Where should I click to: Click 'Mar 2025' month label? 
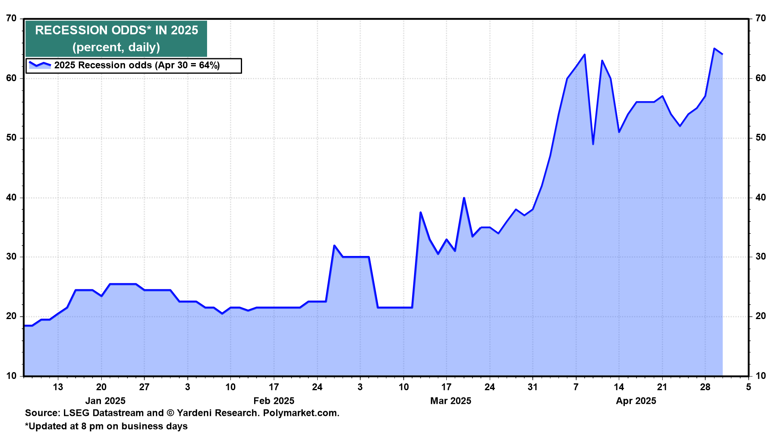(x=450, y=401)
